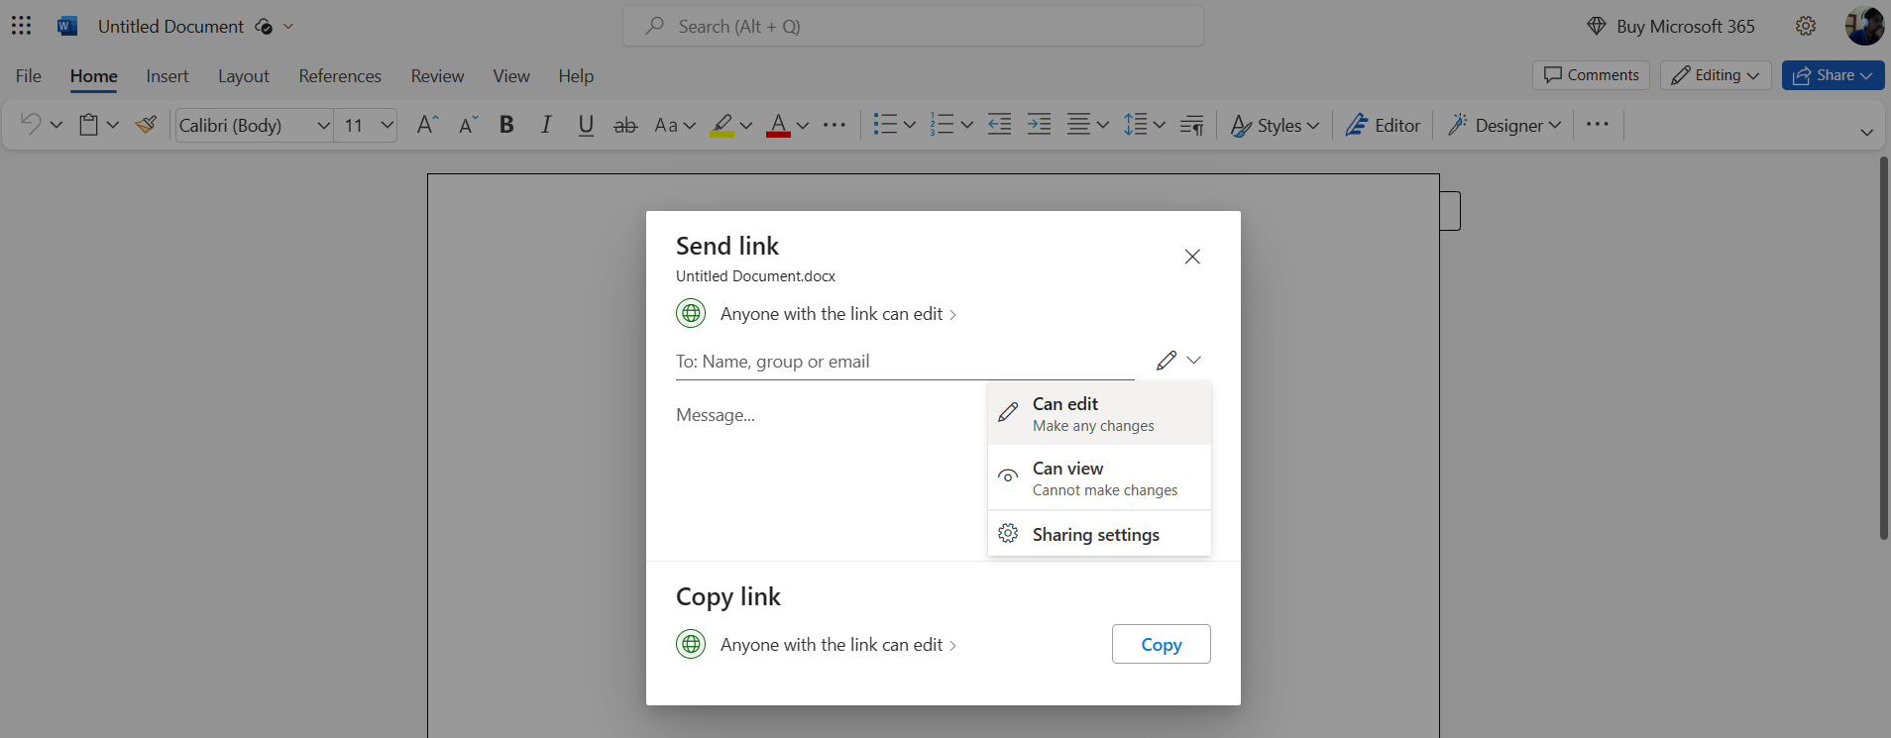Open the app launcher grid
Image resolution: width=1891 pixels, height=738 pixels.
pos(21,26)
